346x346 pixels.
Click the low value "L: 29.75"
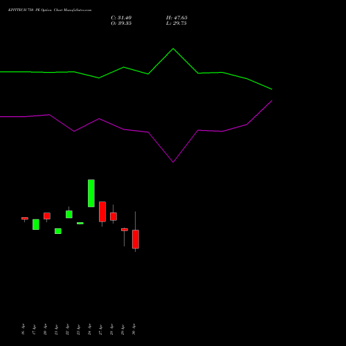click(x=176, y=24)
